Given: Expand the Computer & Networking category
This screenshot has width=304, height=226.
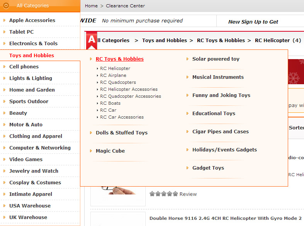Looking at the screenshot, I should point(40,148).
